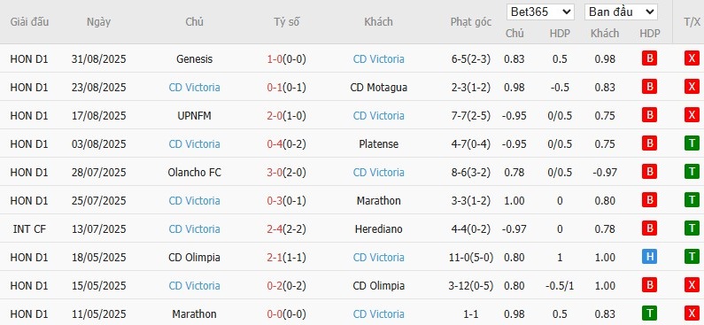704x325 pixels.
Task: Click the T/X column header
Action: [692, 22]
